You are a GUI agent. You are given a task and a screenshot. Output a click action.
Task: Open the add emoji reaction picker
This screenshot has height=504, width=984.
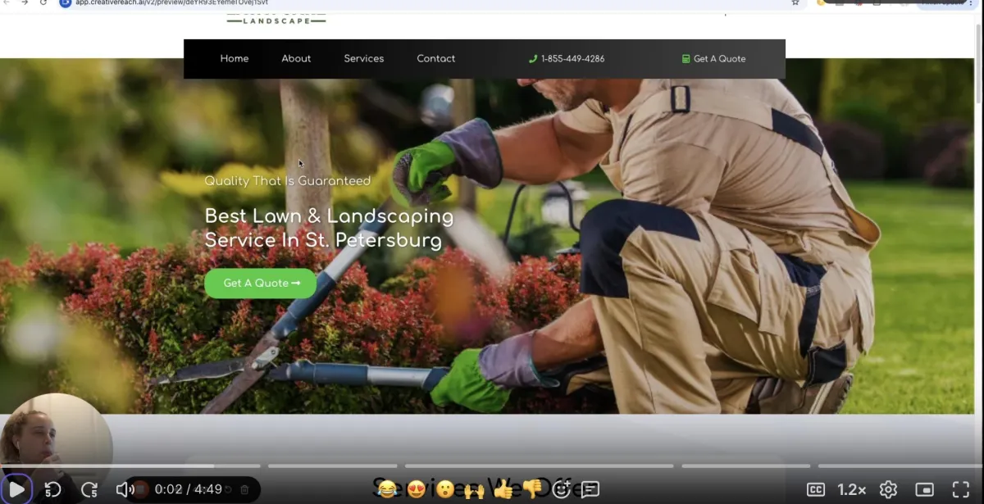[x=562, y=490]
